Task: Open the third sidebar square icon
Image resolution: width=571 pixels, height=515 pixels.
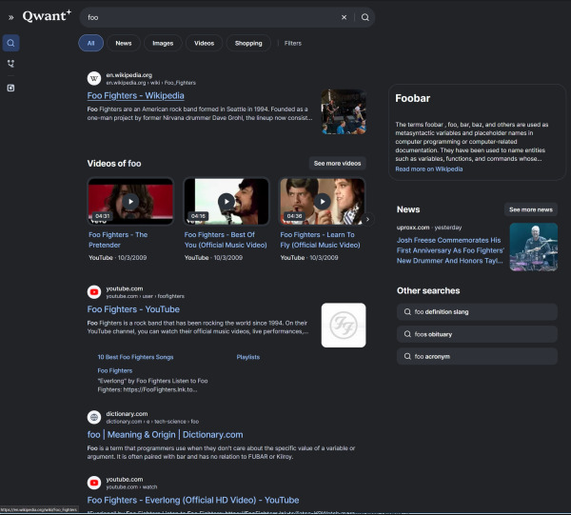Action: pyautogui.click(x=10, y=88)
